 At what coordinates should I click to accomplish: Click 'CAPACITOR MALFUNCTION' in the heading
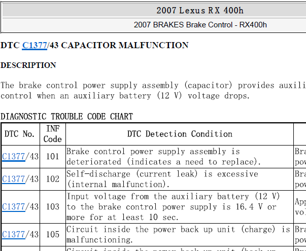click(x=125, y=45)
